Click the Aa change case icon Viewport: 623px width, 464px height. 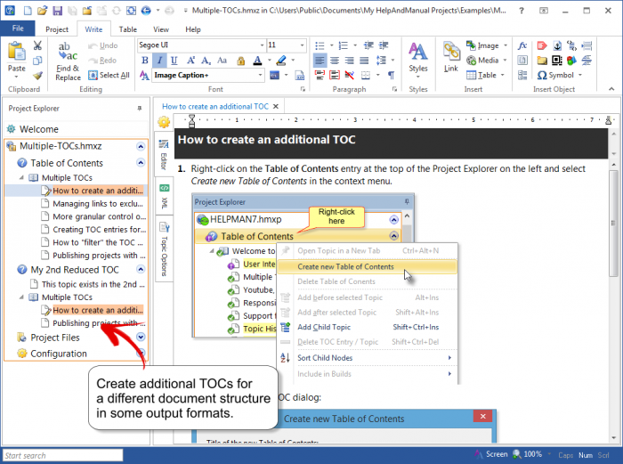[x=222, y=61]
